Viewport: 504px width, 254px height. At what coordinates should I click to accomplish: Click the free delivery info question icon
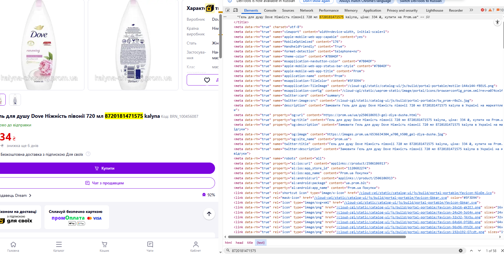coord(88,154)
